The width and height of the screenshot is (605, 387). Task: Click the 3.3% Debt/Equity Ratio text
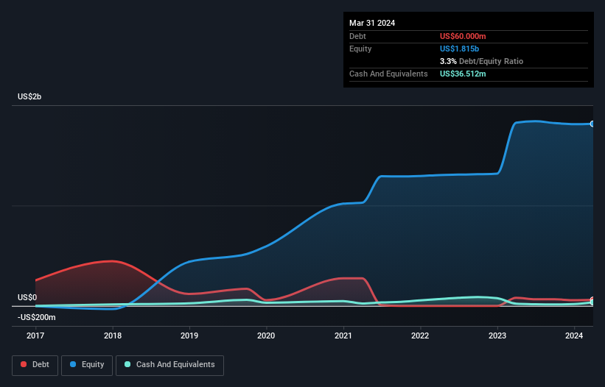pyautogui.click(x=481, y=61)
